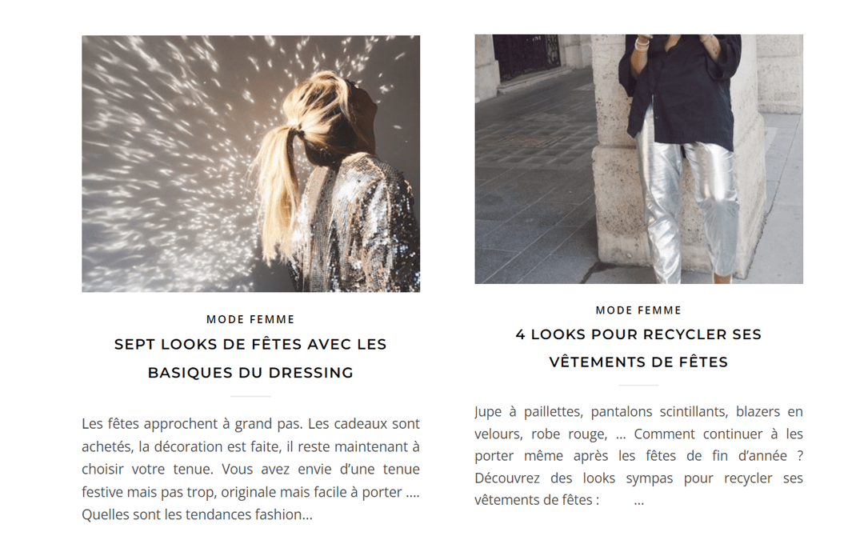Open "4 looks pour recycler ses" title
The image size is (852, 536).
tap(638, 335)
